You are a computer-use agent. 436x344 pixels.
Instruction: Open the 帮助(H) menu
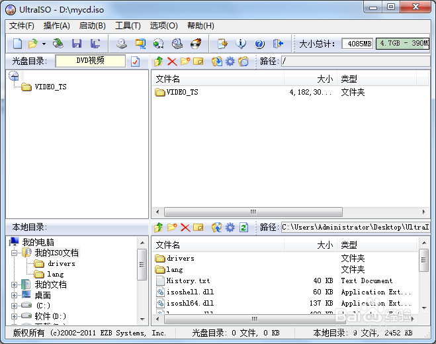pyautogui.click(x=200, y=26)
